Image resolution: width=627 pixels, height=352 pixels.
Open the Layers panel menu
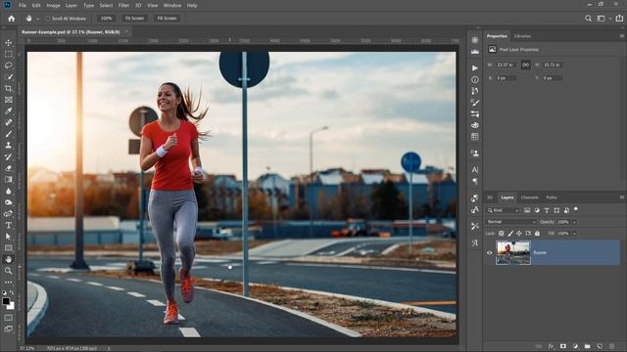tap(622, 198)
